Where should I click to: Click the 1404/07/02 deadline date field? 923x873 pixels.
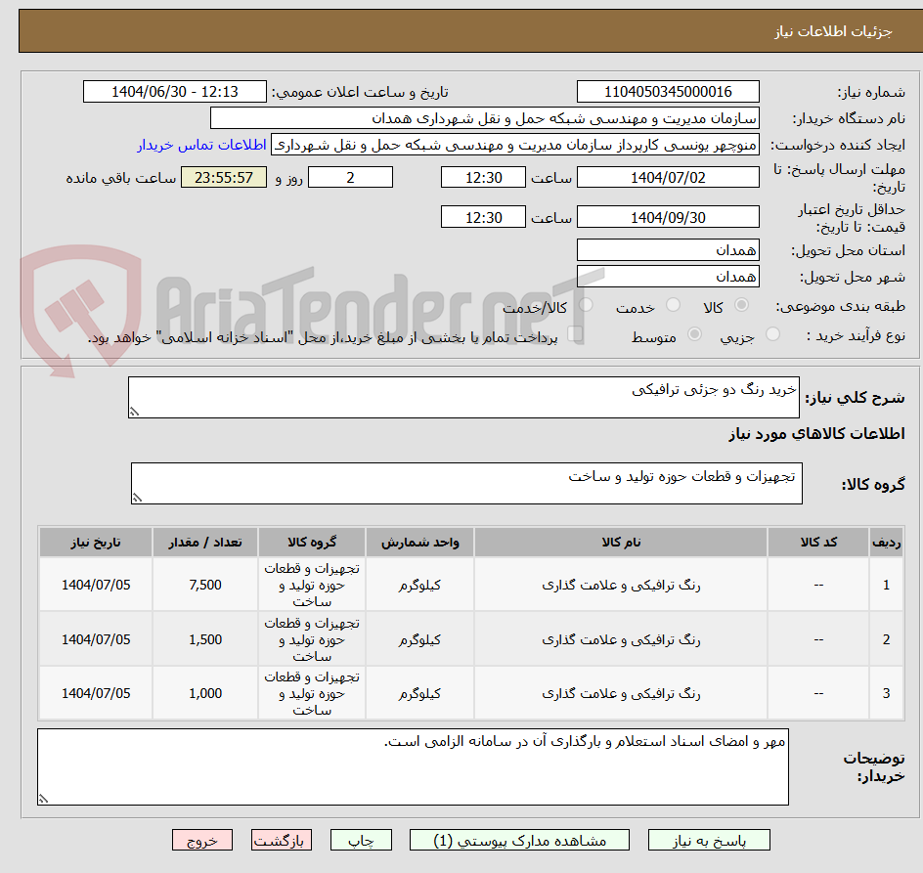(x=668, y=177)
